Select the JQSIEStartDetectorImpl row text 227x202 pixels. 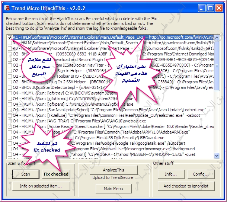[113, 87]
